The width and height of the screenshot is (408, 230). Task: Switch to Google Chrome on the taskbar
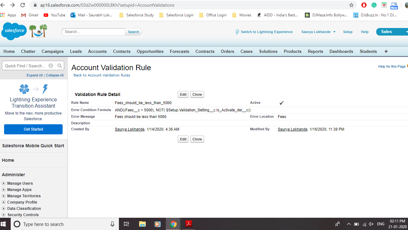[173, 224]
